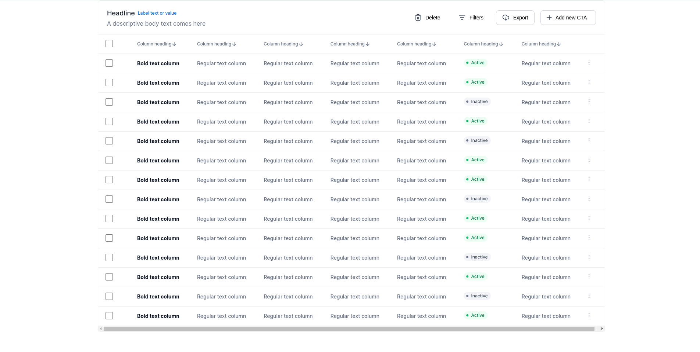
Task: Open the Label text or value link
Action: (x=157, y=13)
